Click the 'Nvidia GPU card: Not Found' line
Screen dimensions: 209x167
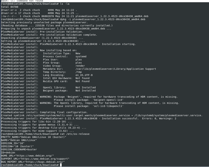click(x=66, y=81)
